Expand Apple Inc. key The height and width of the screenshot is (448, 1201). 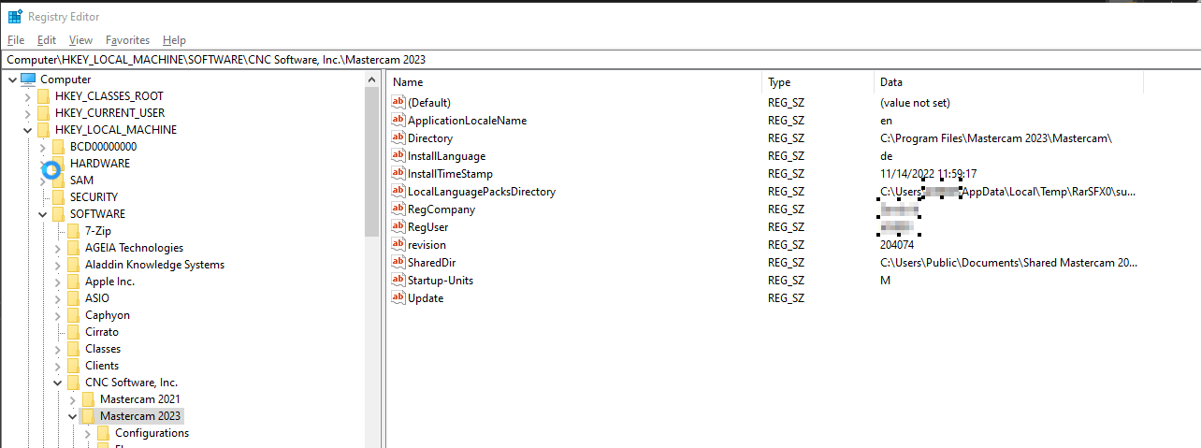(56, 282)
